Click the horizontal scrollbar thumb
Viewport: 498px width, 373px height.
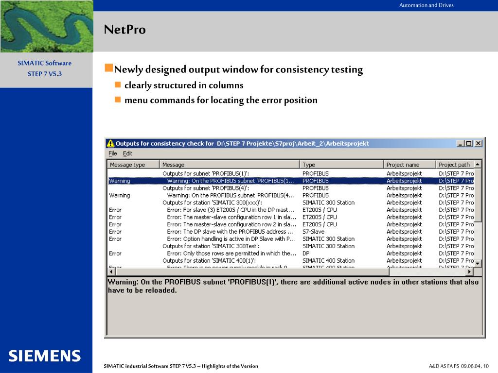tap(252, 272)
